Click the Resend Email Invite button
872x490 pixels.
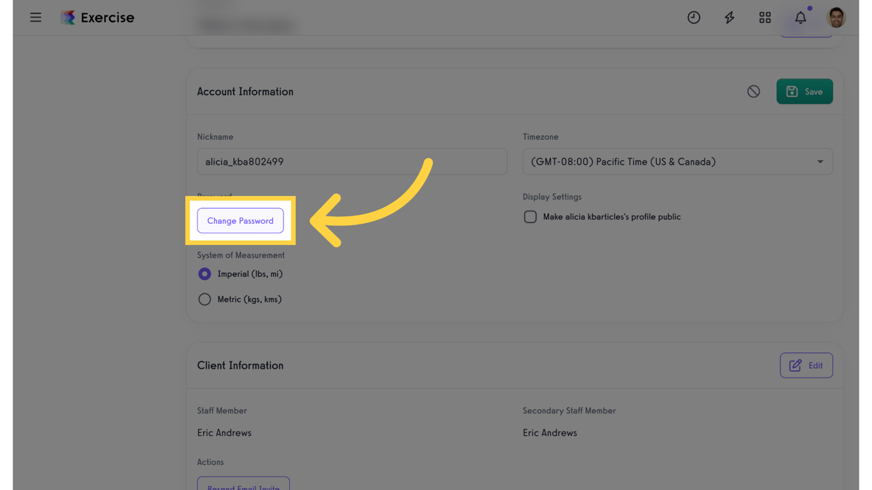[x=243, y=486]
